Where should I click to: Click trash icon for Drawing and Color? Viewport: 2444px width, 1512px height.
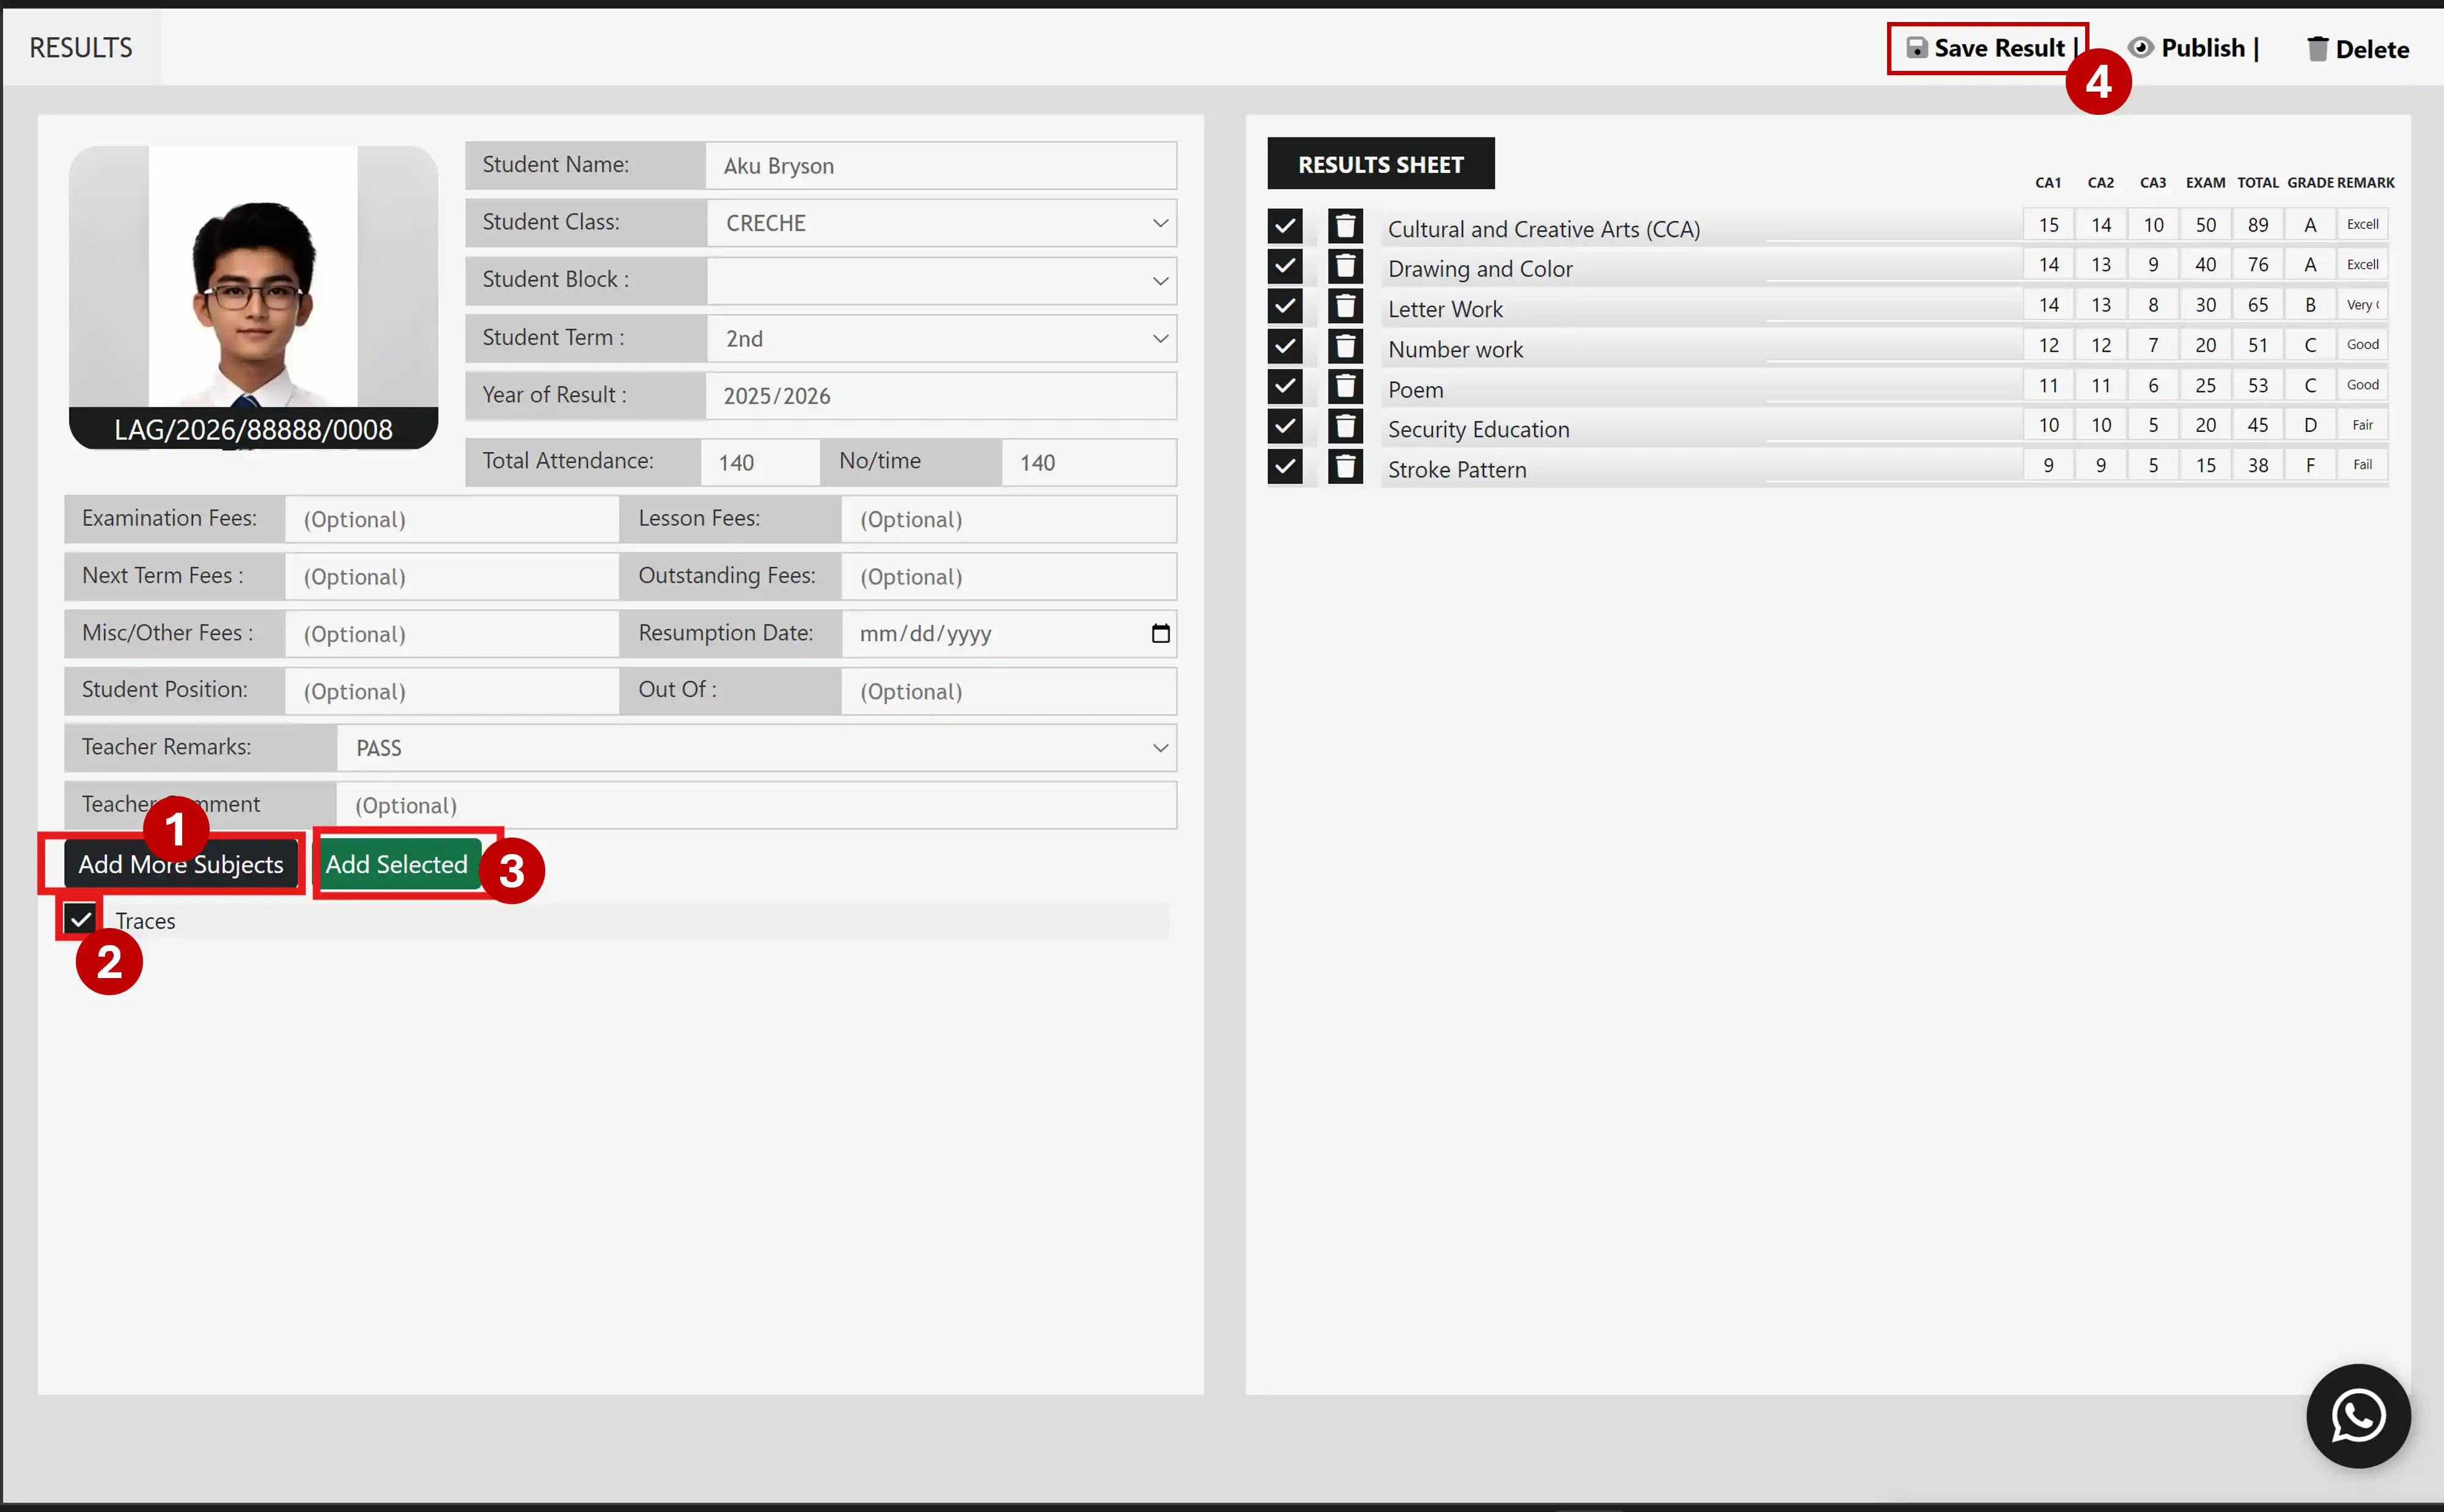1345,266
